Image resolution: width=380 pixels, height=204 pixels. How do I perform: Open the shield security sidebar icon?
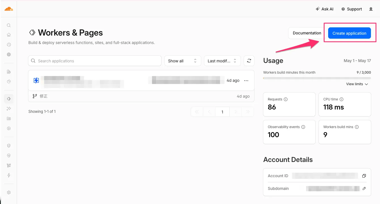(9, 146)
